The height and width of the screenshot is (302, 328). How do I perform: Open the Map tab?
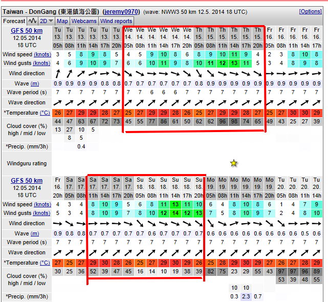click(62, 21)
